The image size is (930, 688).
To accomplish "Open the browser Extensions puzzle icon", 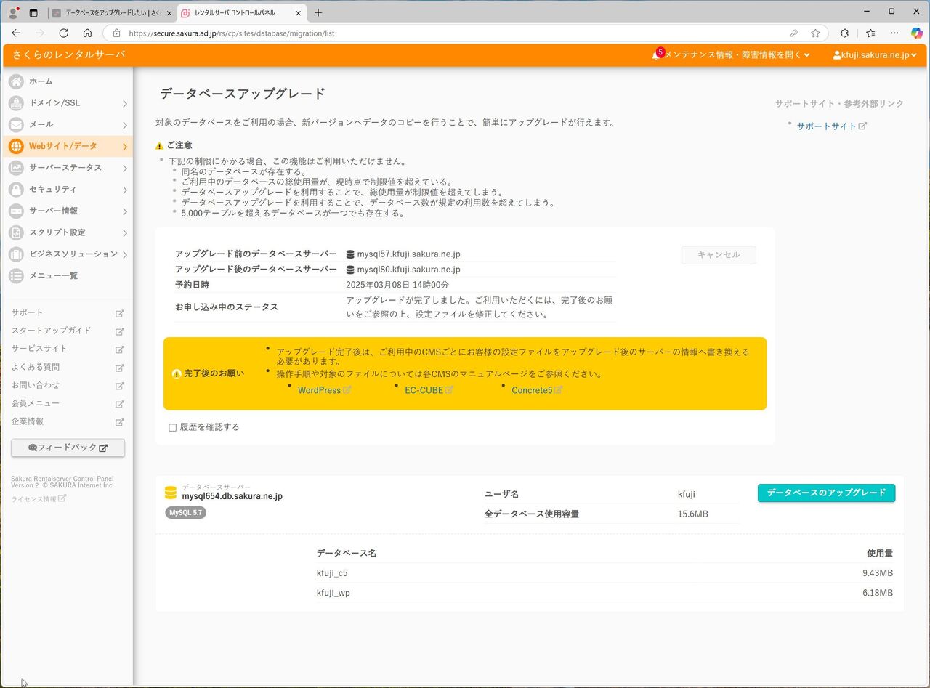I will click(x=844, y=33).
